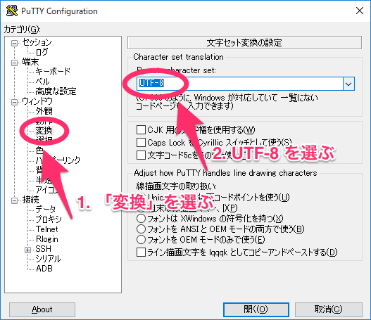This screenshot has height=320, width=371.
Task: Select the 高度な設定 category
Action: (56, 91)
